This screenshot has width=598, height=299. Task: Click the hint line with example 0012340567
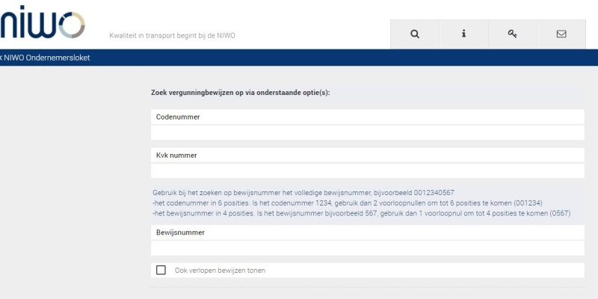(x=303, y=192)
